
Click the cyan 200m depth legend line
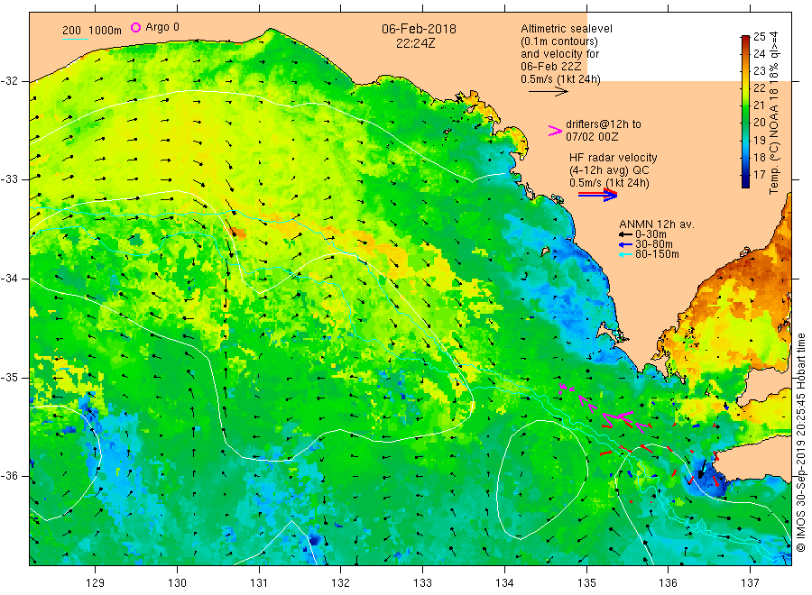point(75,39)
